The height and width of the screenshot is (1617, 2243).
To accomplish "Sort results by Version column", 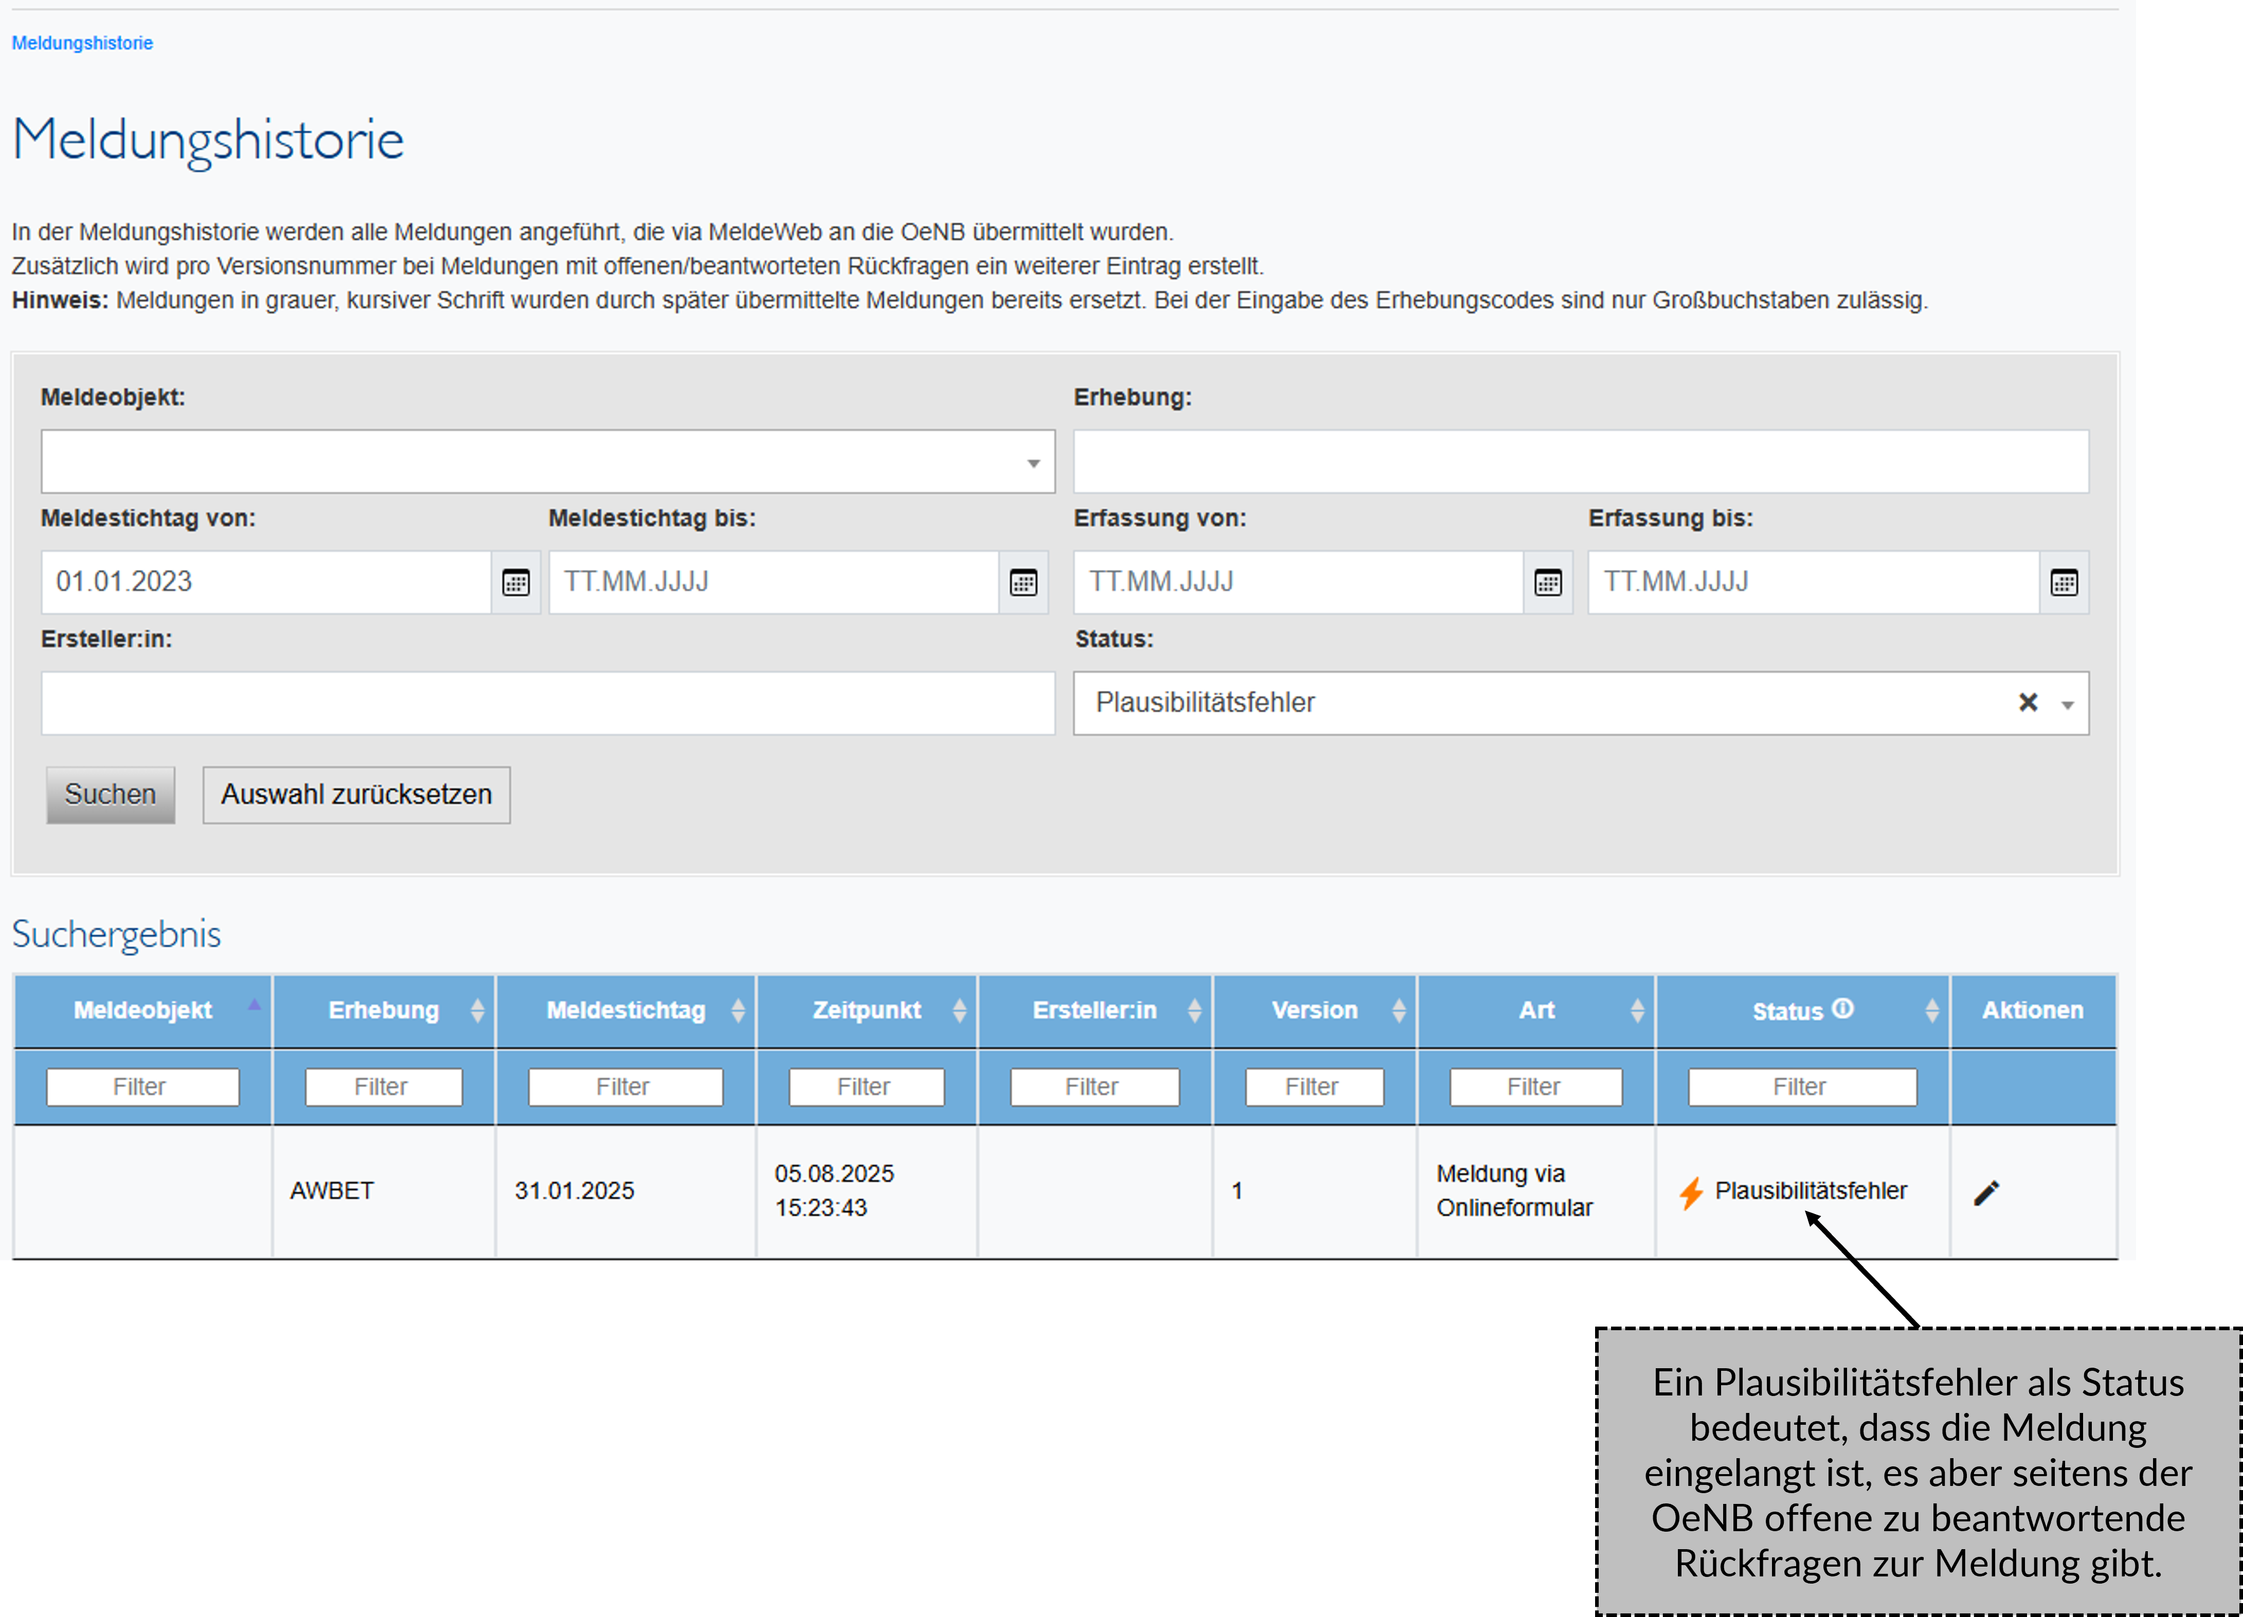I will 1314,1010.
